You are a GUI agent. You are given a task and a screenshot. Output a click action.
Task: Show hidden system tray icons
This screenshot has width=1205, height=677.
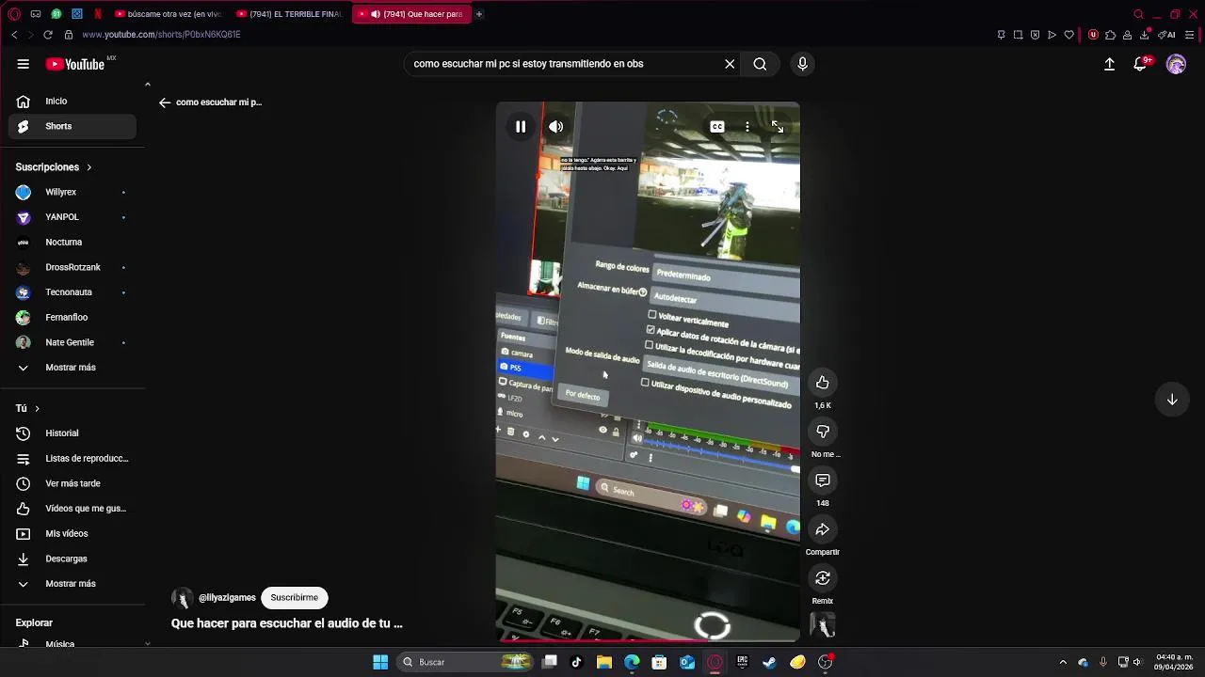[x=1063, y=662]
